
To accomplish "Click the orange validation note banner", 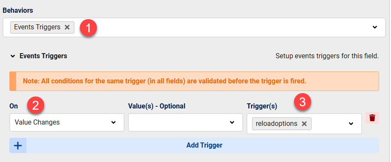I will (x=194, y=81).
